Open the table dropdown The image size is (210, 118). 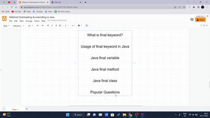point(88,26)
